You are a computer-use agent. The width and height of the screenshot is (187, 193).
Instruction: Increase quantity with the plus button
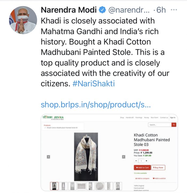146,161
